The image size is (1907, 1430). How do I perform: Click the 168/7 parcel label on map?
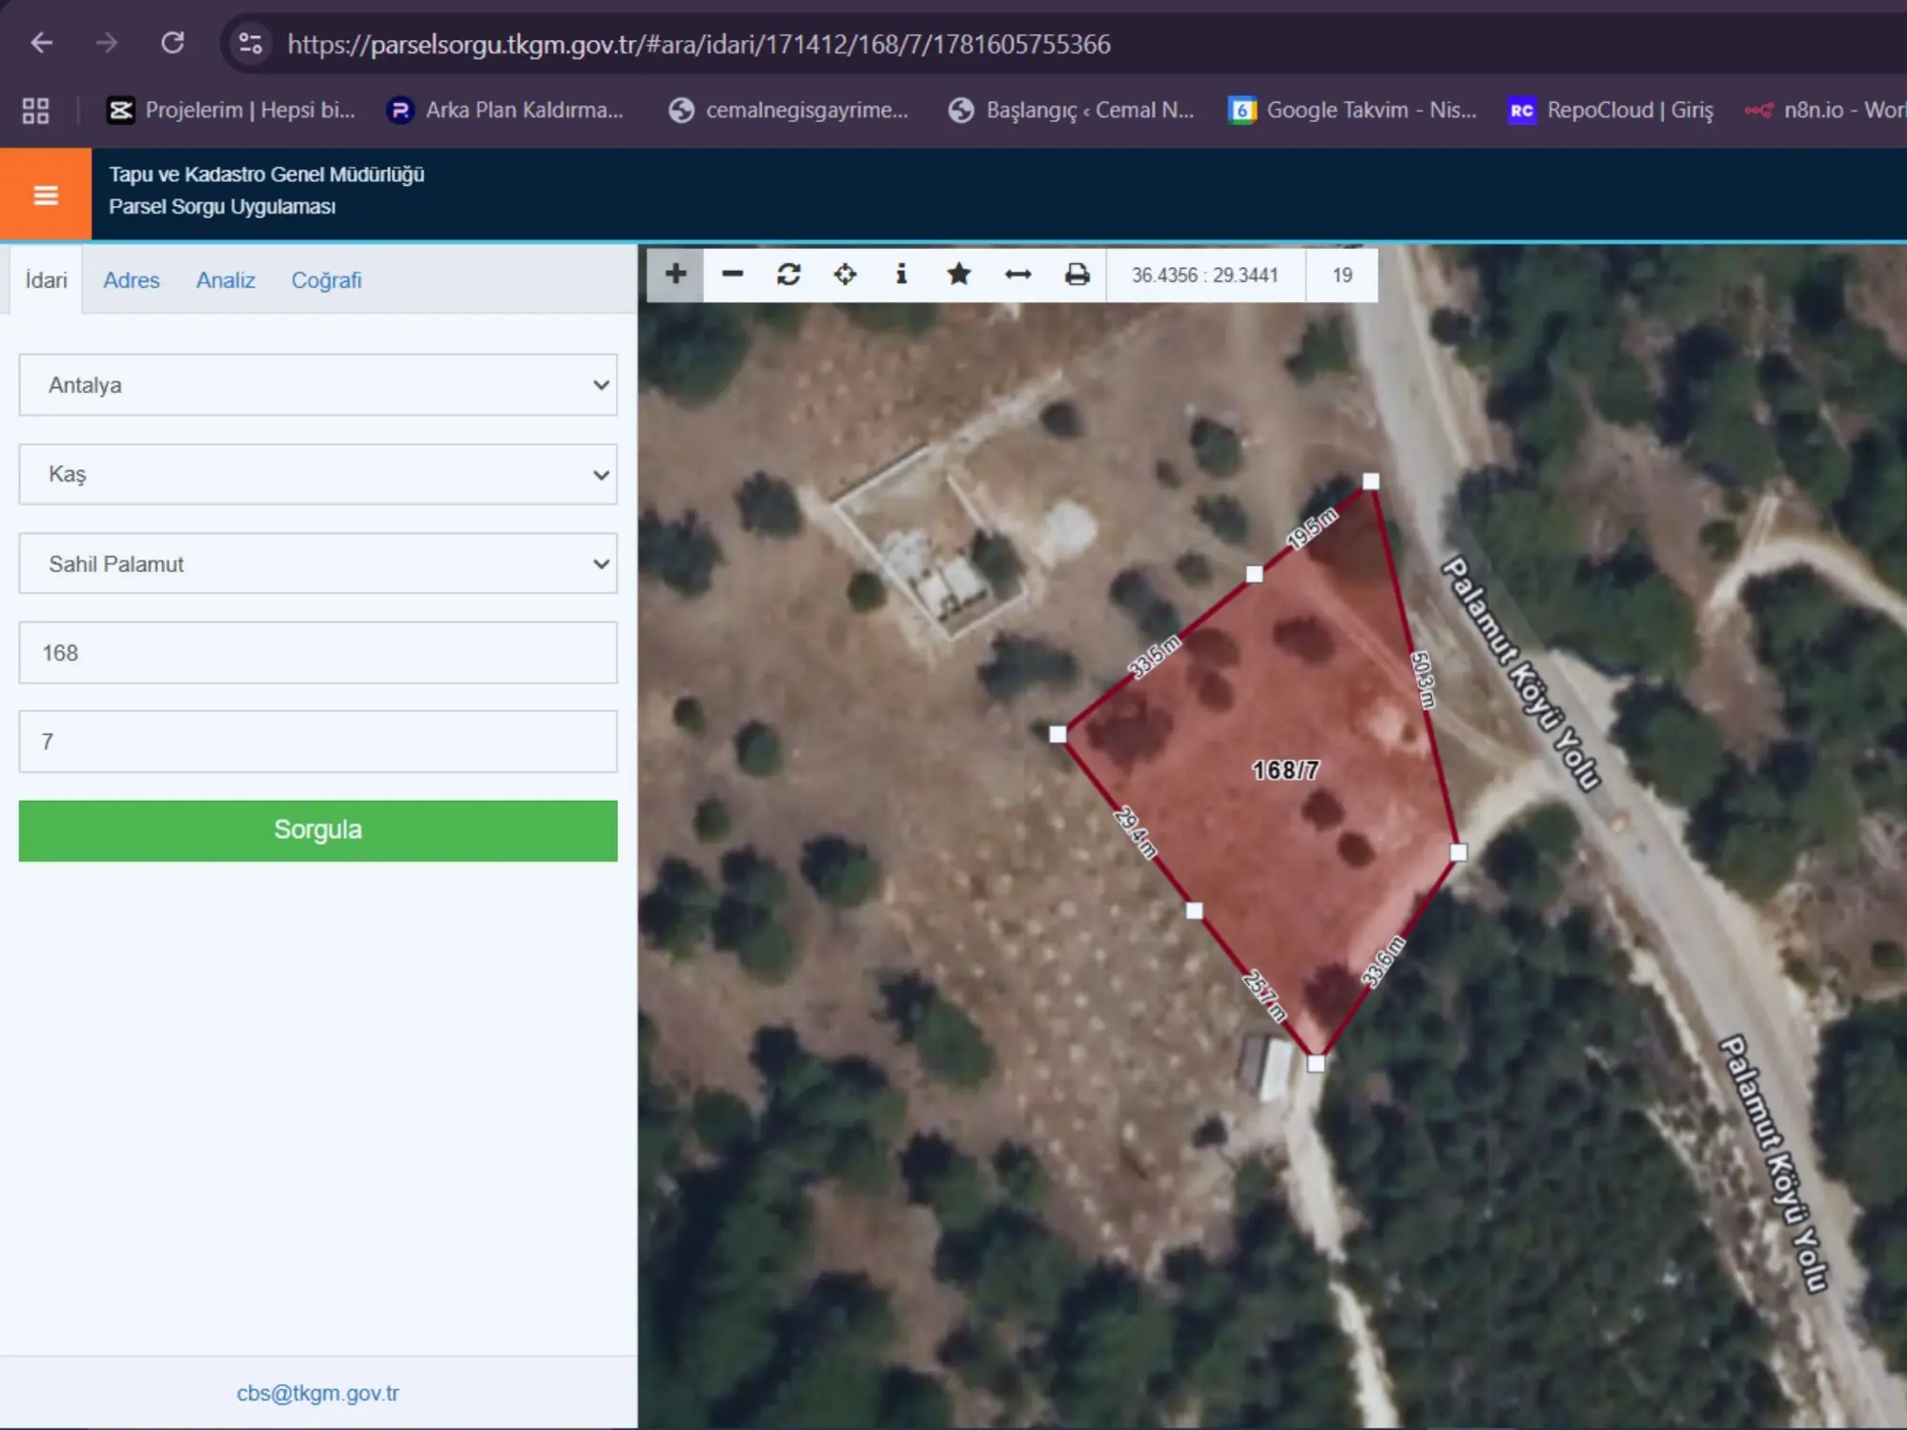click(x=1285, y=770)
